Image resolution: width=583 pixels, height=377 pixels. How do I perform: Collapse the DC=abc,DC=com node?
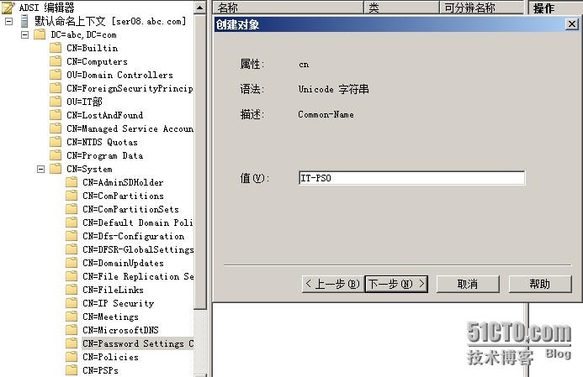coord(25,35)
